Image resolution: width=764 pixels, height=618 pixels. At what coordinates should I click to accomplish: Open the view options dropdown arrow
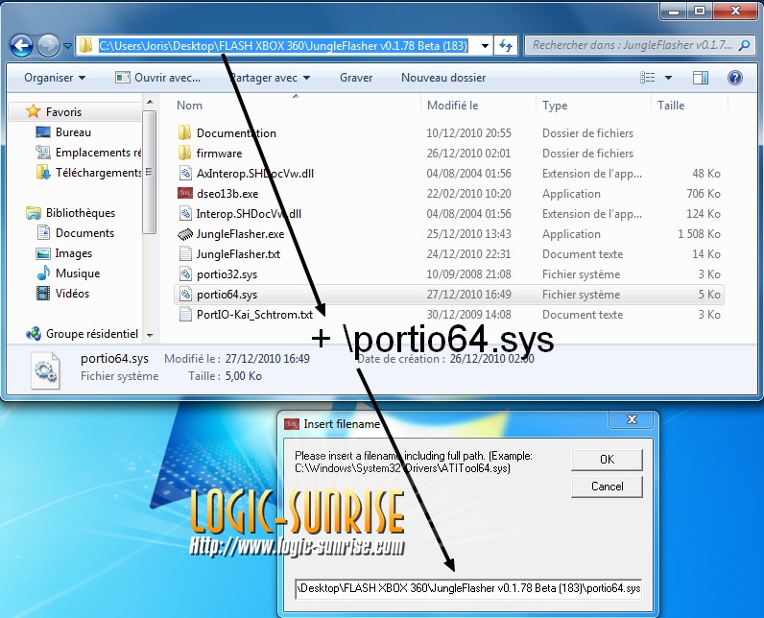click(668, 78)
